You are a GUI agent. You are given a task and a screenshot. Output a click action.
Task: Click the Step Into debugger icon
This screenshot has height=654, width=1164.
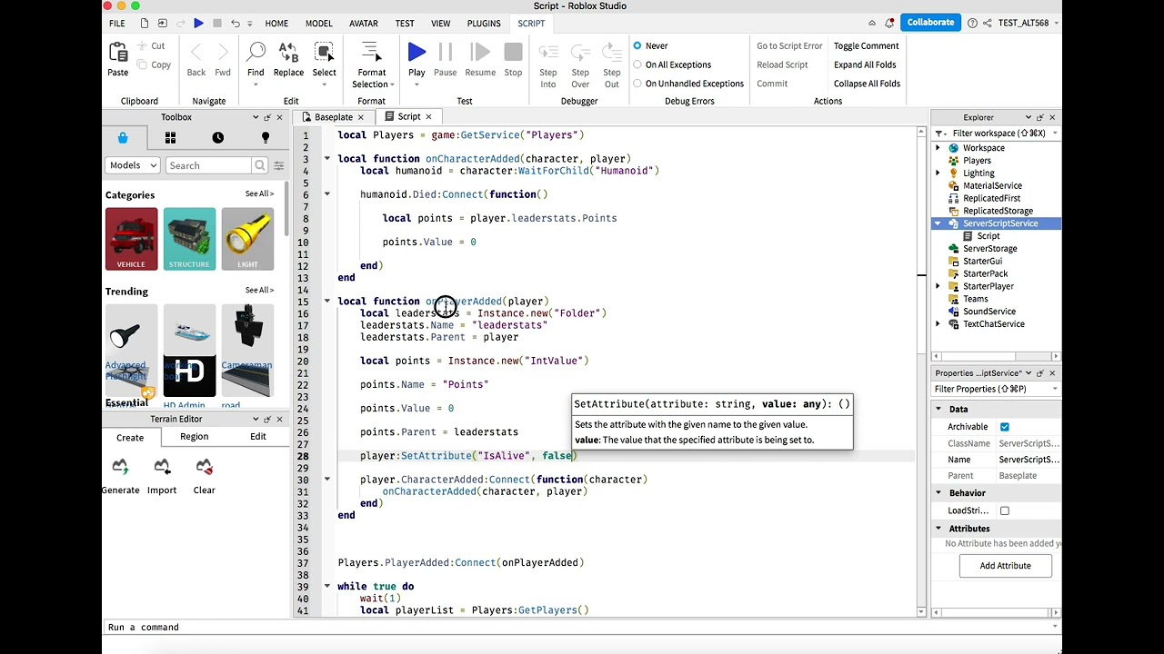pos(548,53)
